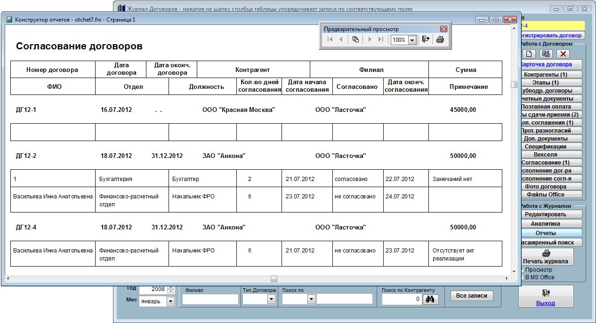The height and width of the screenshot is (323, 596).
Task: Expand the Поиск по dropdown
Action: point(311,299)
